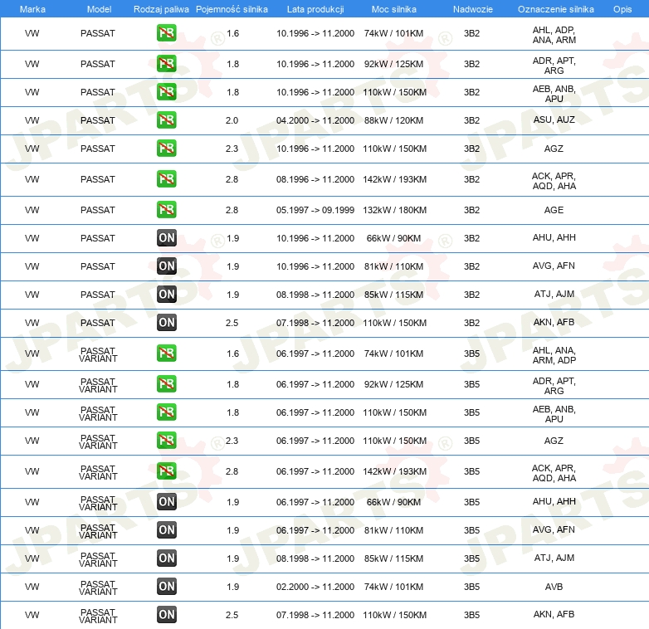Click diesel ON icon in Passat Variant 66kW / 90KM row
This screenshot has height=629, width=649.
(x=166, y=501)
